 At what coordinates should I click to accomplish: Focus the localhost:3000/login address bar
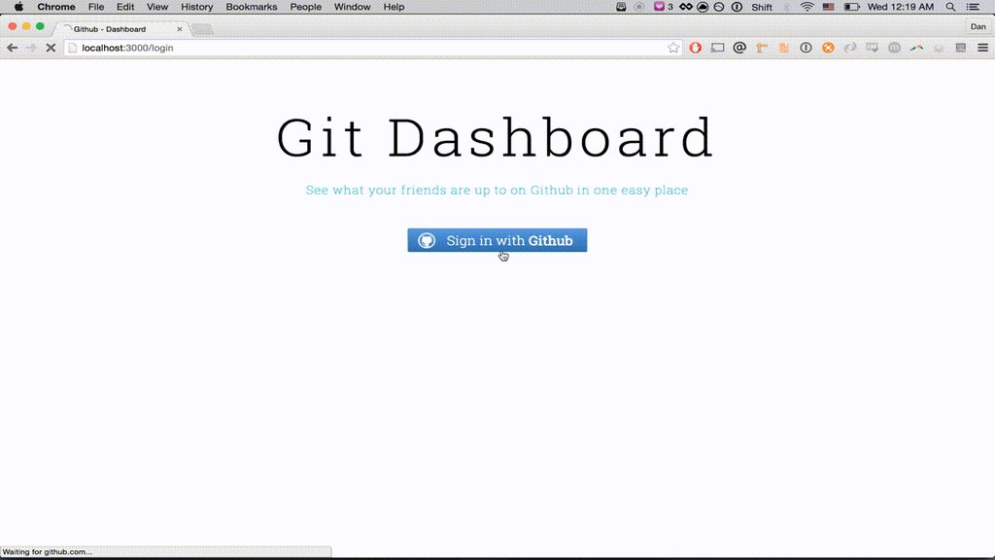coord(373,48)
